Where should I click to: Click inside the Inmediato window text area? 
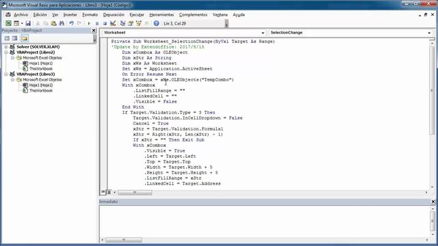click(264, 221)
